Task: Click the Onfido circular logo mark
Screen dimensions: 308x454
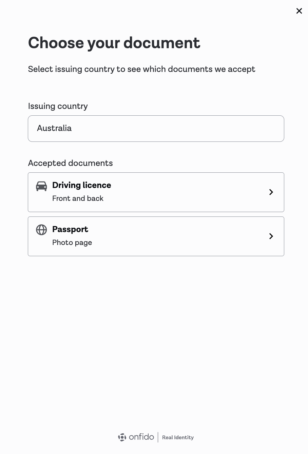Action: [x=122, y=437]
